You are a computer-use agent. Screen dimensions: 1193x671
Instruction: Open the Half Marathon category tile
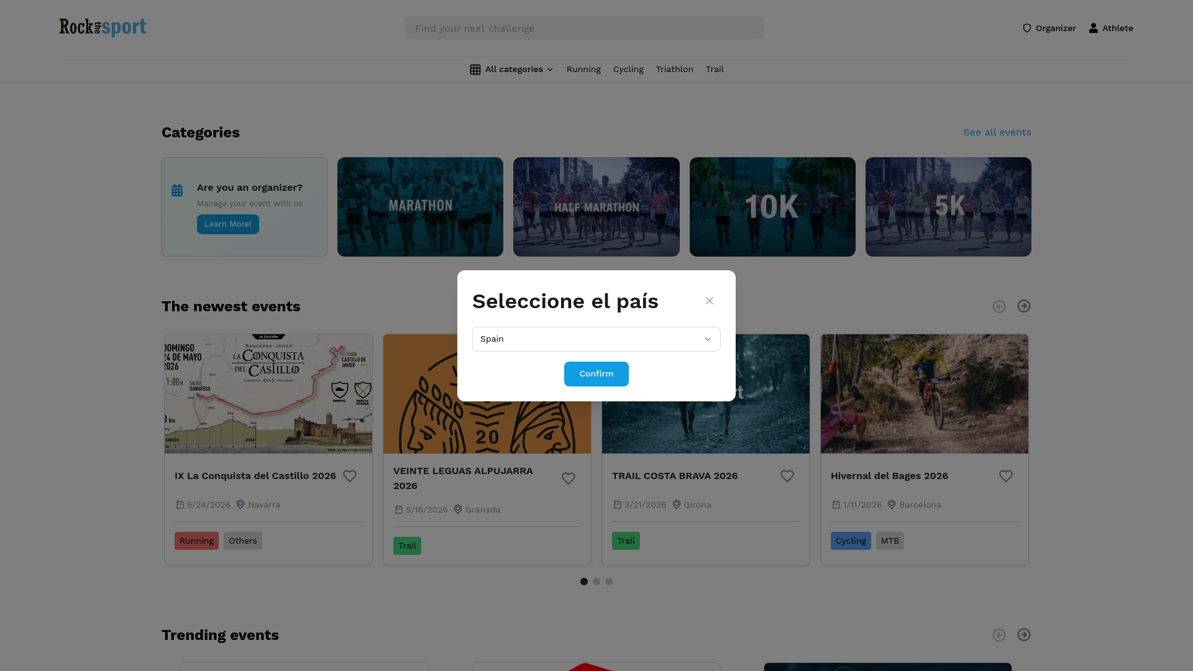[x=596, y=207]
